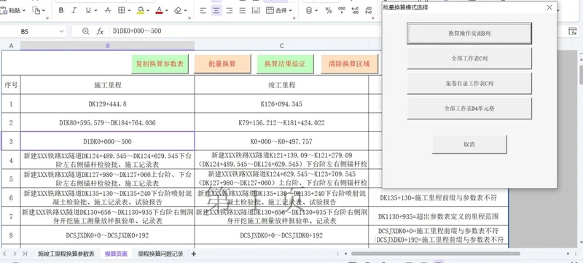This screenshot has height=263, width=583.
Task: Click the 批量换算 button on sheet
Action: 222,64
